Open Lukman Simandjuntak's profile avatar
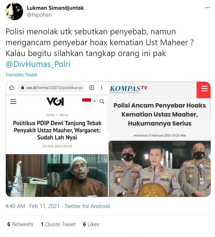This screenshot has width=215, height=237. click(x=14, y=11)
